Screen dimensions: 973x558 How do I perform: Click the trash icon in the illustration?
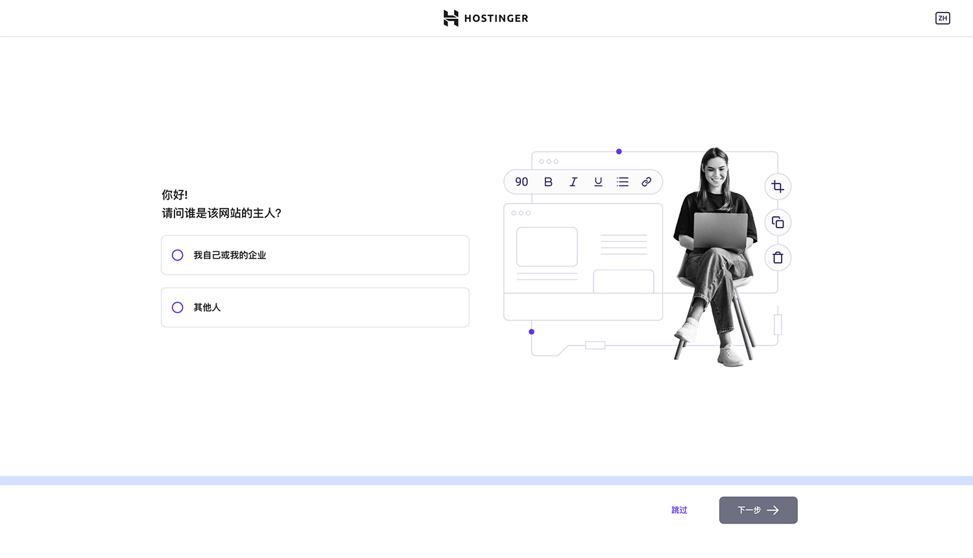(778, 258)
